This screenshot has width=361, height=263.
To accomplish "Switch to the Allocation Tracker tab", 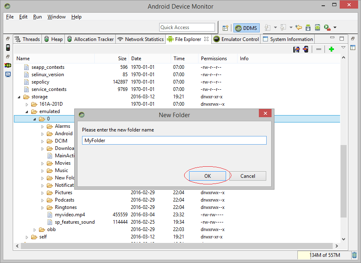I will [91, 39].
